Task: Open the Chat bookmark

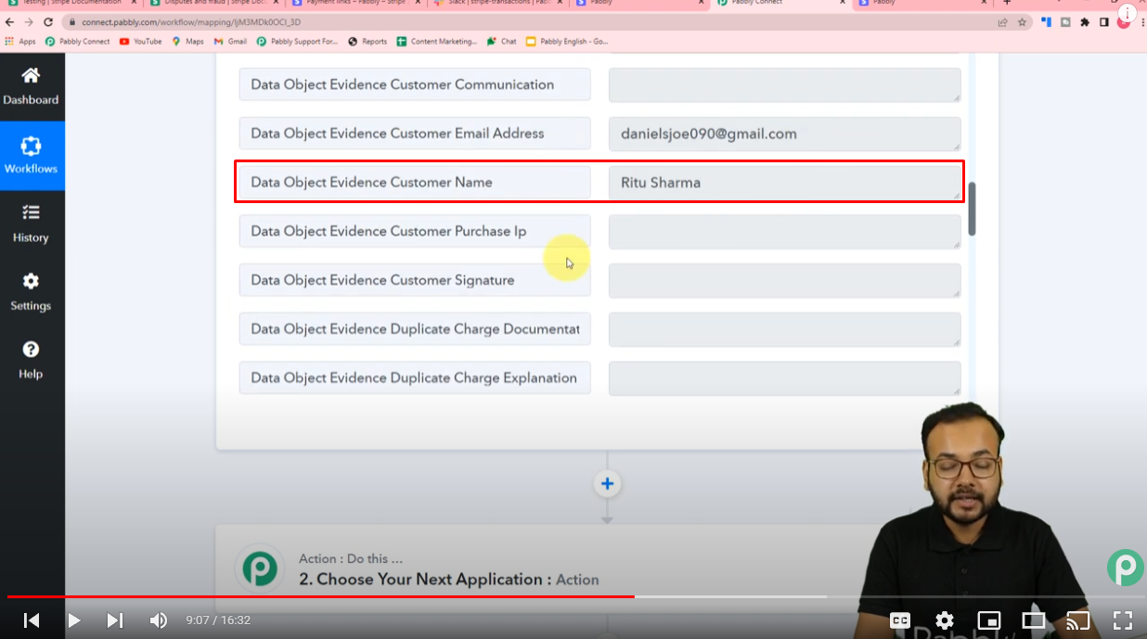Action: pyautogui.click(x=501, y=41)
